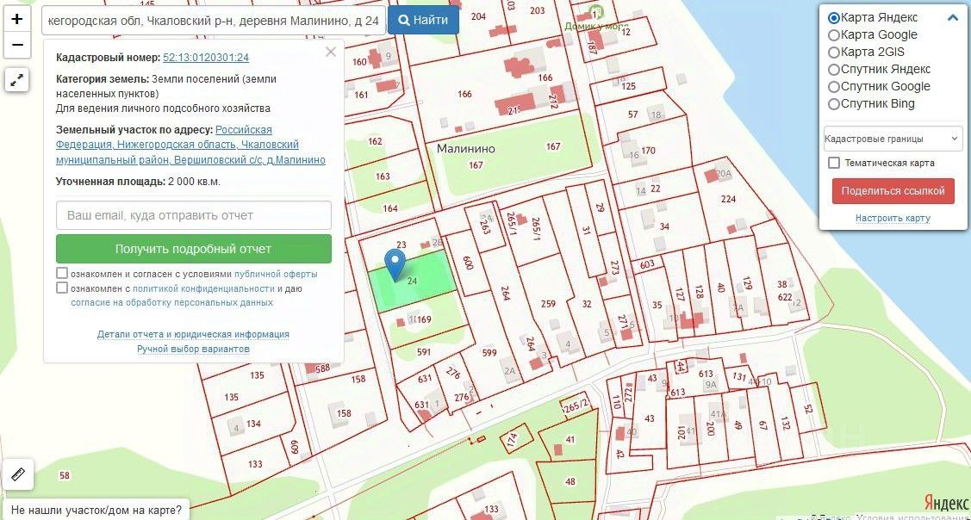Click parcel label 591 on the map
Image resolution: width=971 pixels, height=520 pixels.
[424, 352]
